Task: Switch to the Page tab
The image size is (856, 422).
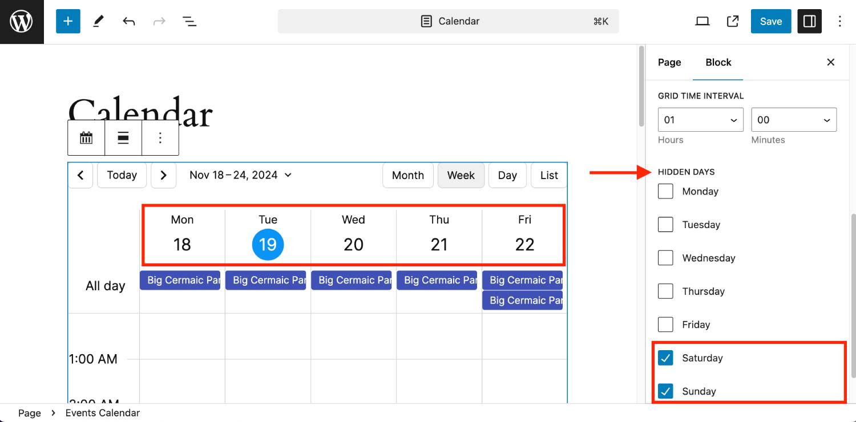Action: pos(669,62)
